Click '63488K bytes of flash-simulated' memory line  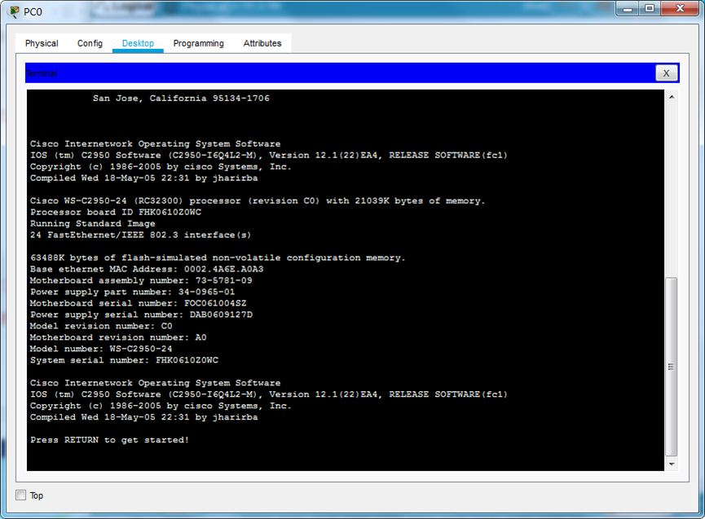pyautogui.click(x=218, y=258)
